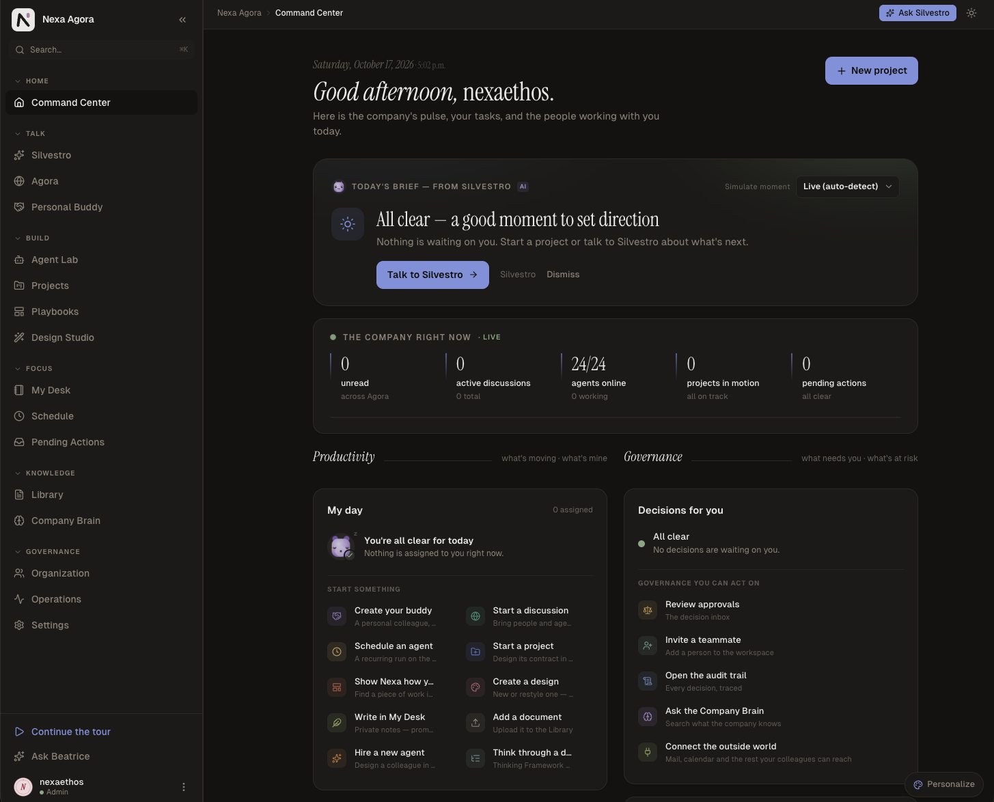Open the Personalize button at bottom right

click(x=944, y=784)
